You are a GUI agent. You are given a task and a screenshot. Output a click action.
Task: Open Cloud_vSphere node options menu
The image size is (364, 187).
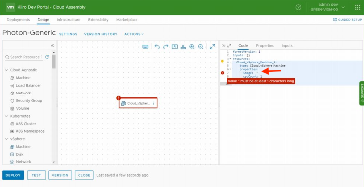154,103
